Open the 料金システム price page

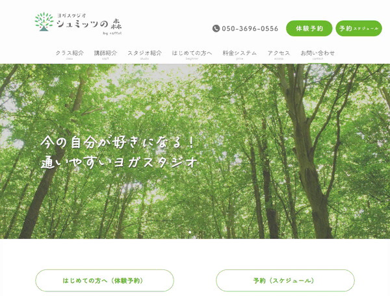tap(239, 55)
